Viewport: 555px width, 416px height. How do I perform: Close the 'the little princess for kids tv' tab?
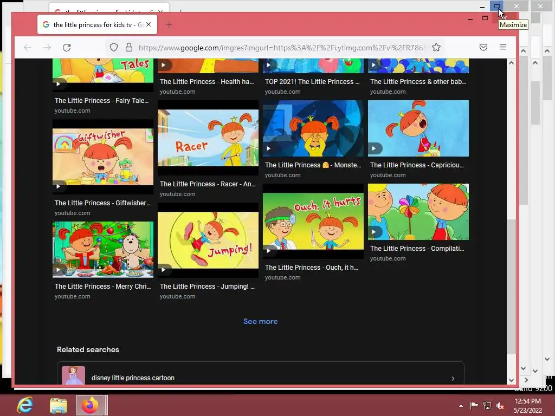[149, 24]
